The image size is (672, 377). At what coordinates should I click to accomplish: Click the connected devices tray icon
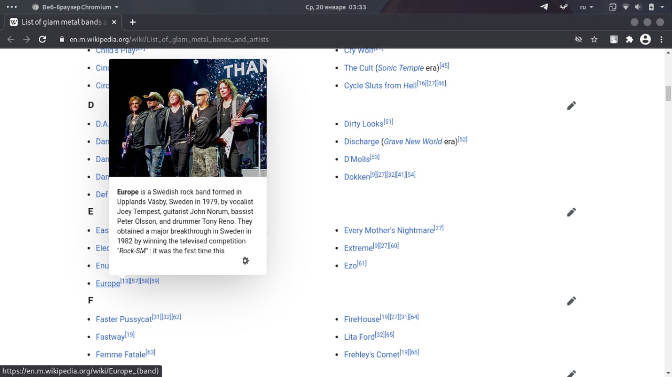point(613,7)
